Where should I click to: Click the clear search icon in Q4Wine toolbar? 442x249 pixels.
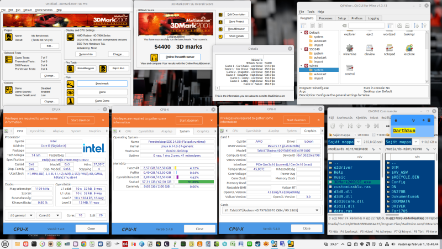(x=344, y=25)
